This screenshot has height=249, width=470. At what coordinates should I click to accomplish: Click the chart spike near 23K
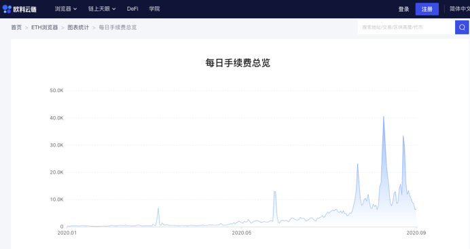357,164
